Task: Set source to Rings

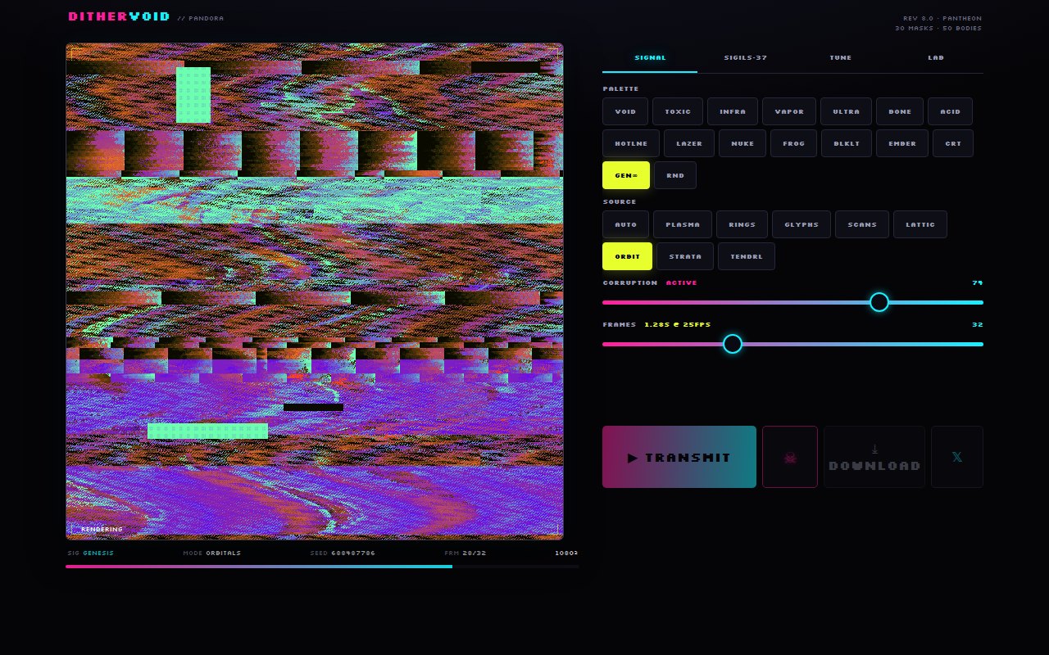Action: 742,224
